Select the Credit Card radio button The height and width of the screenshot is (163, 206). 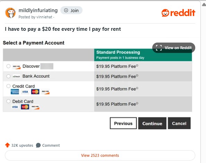pyautogui.click(x=8, y=86)
